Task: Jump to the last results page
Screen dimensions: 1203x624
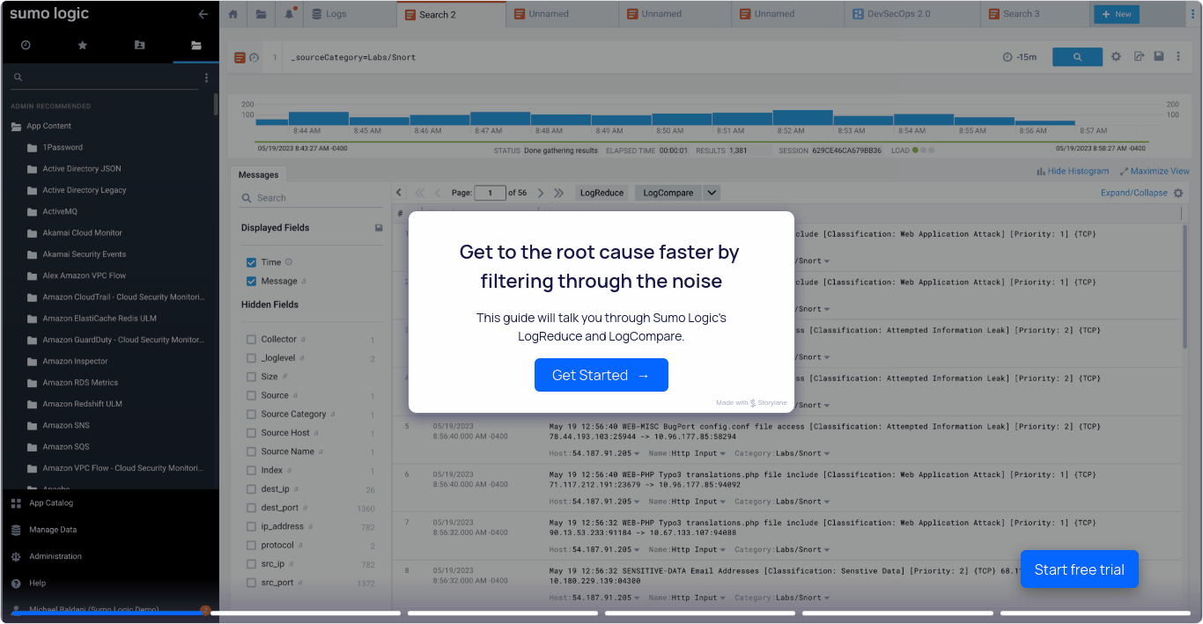Action: 558,193
